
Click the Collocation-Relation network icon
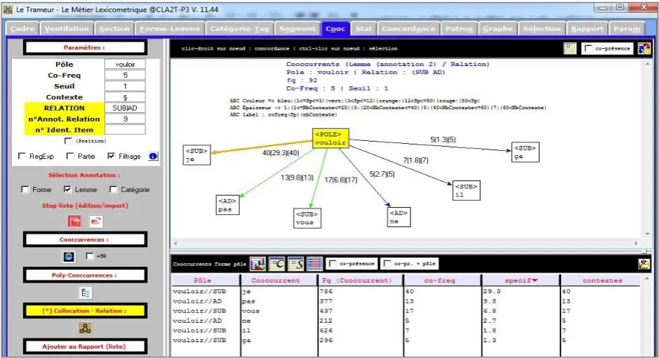[85, 329]
